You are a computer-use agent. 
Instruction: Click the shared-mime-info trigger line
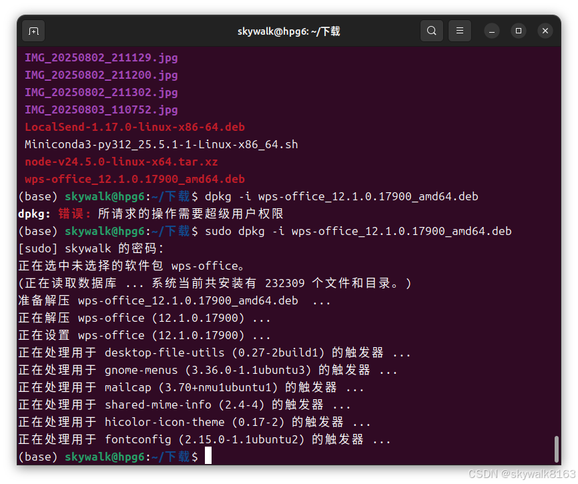click(184, 405)
